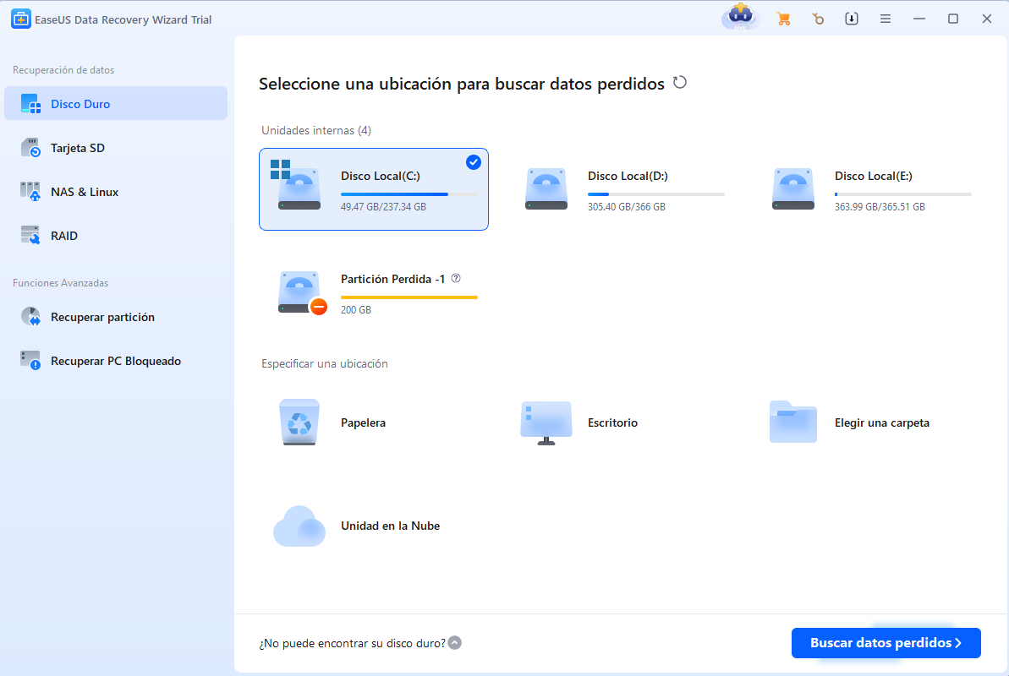Screen dimensions: 1009x676
Task: Click the 'Disco Local(D:)' name text
Action: point(628,176)
